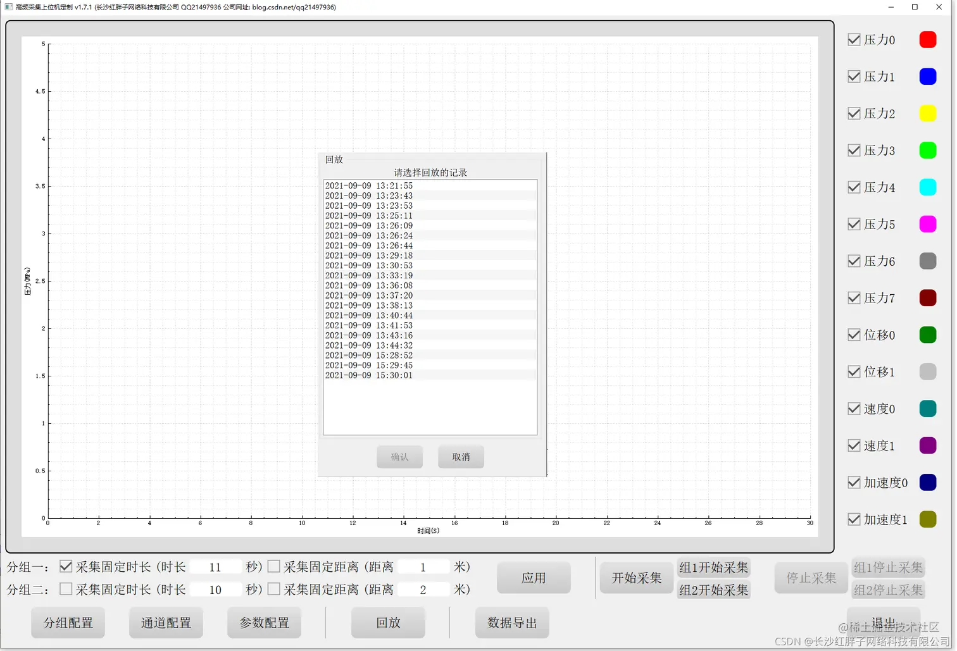Click the navy swatch for 加速度0
The width and height of the screenshot is (957, 651).
[927, 482]
